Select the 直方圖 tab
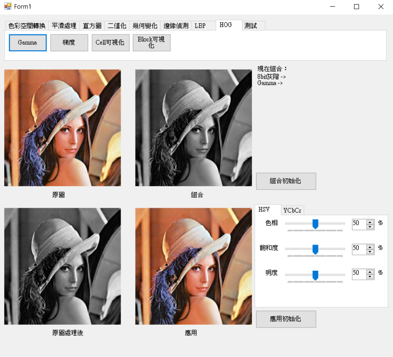 (x=92, y=26)
